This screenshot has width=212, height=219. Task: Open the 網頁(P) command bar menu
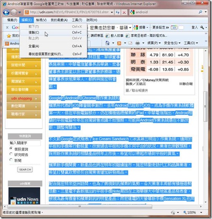(154, 43)
